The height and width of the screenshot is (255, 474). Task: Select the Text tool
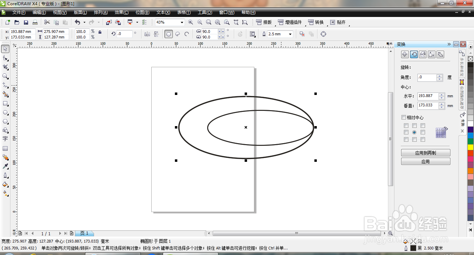click(5, 139)
